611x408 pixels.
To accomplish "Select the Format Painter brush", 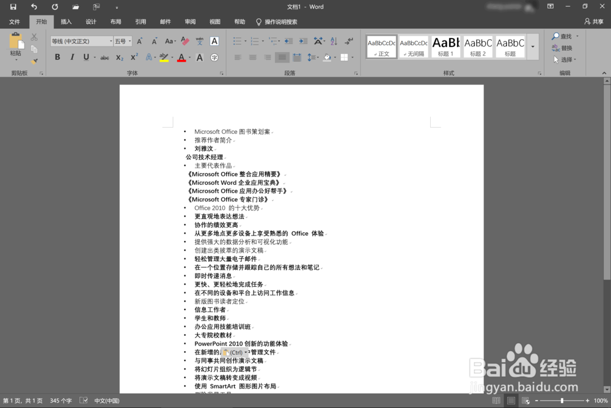I will click(34, 62).
